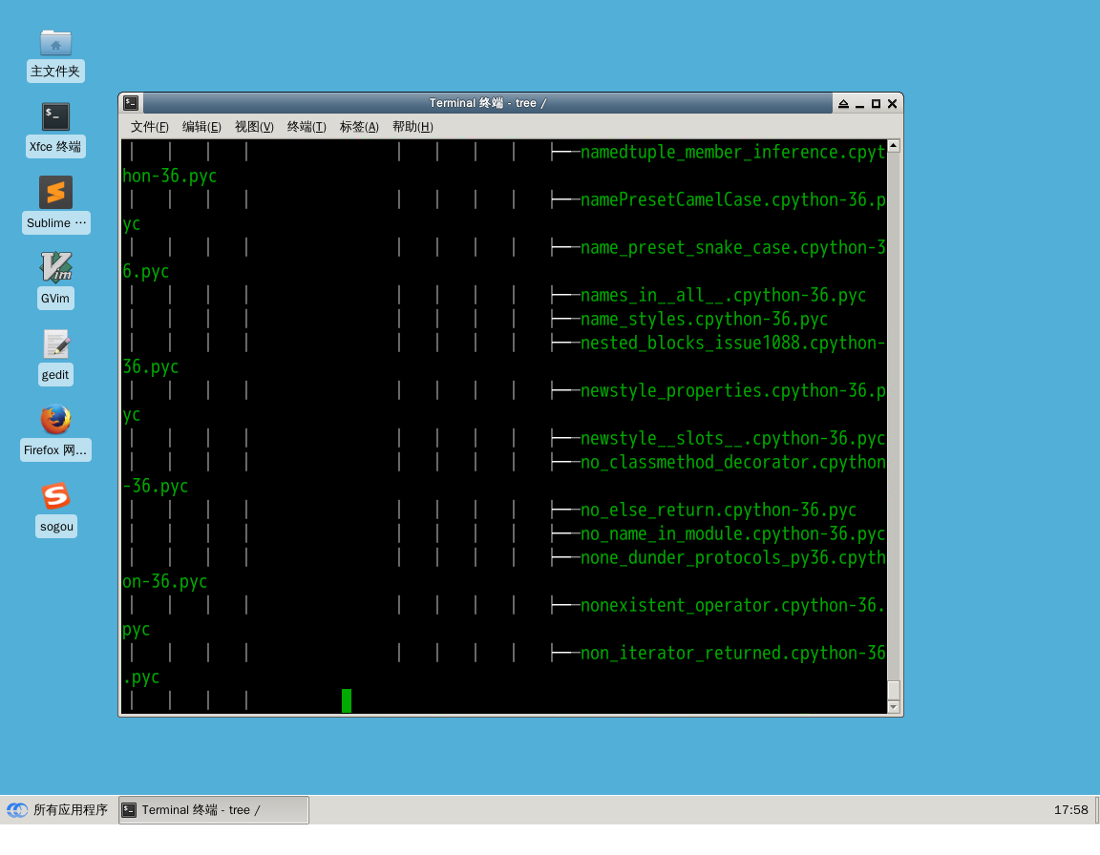Roll up the terminal window using shade button
This screenshot has height=855, width=1100.
(x=843, y=103)
